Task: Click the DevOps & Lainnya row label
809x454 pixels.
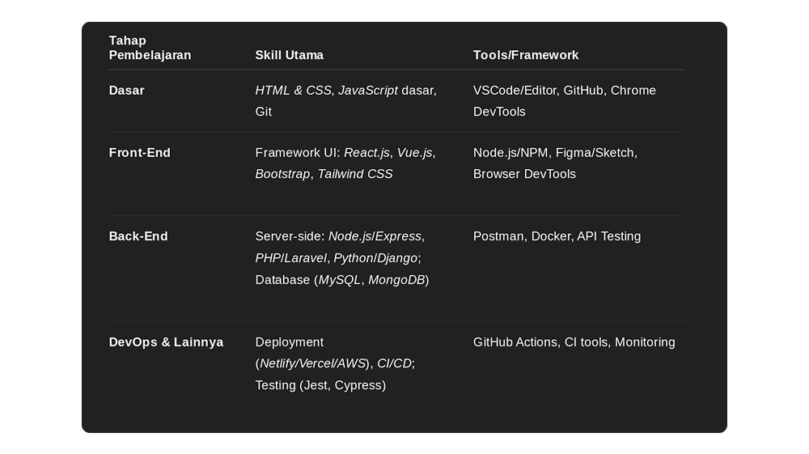Action: (x=166, y=342)
